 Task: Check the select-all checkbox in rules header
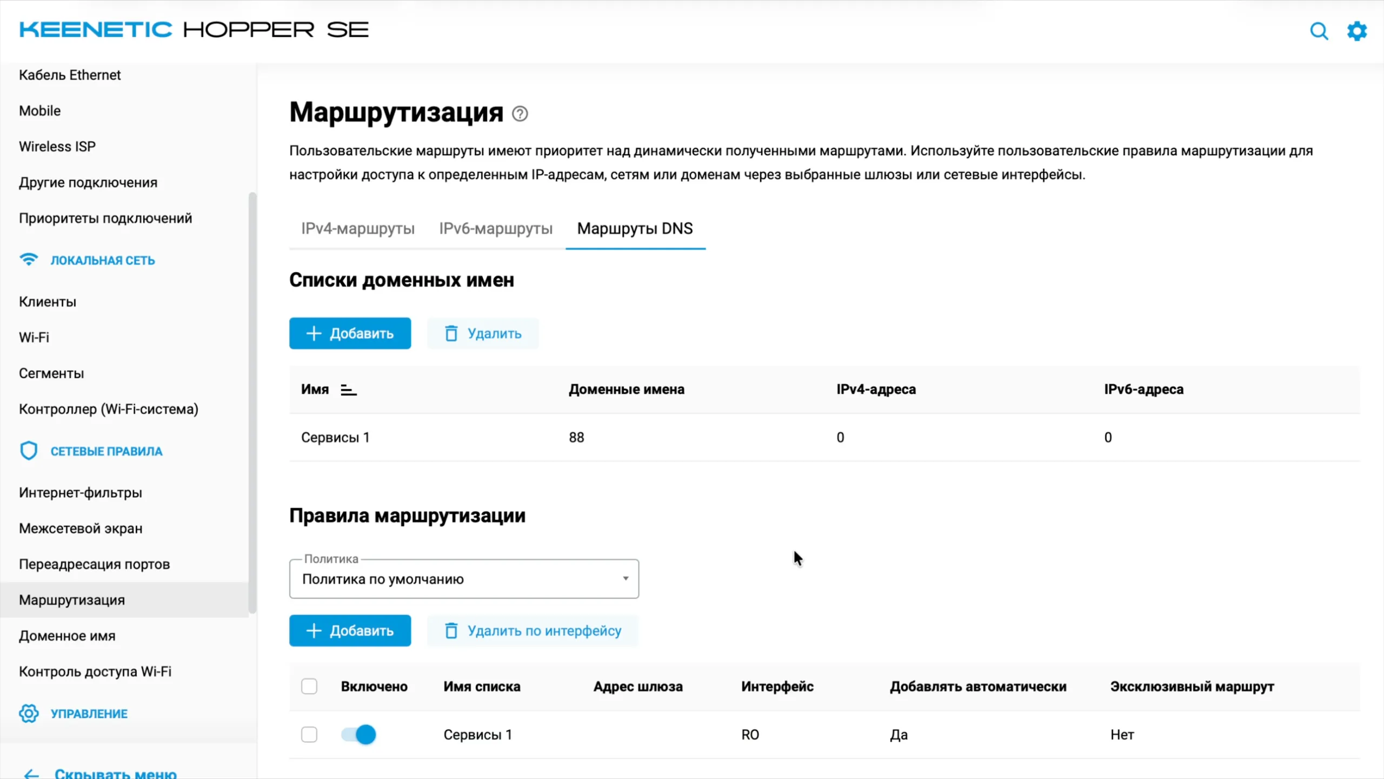(309, 686)
